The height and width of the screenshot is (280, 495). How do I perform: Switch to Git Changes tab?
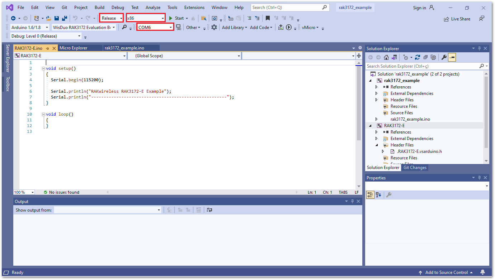[415, 168]
